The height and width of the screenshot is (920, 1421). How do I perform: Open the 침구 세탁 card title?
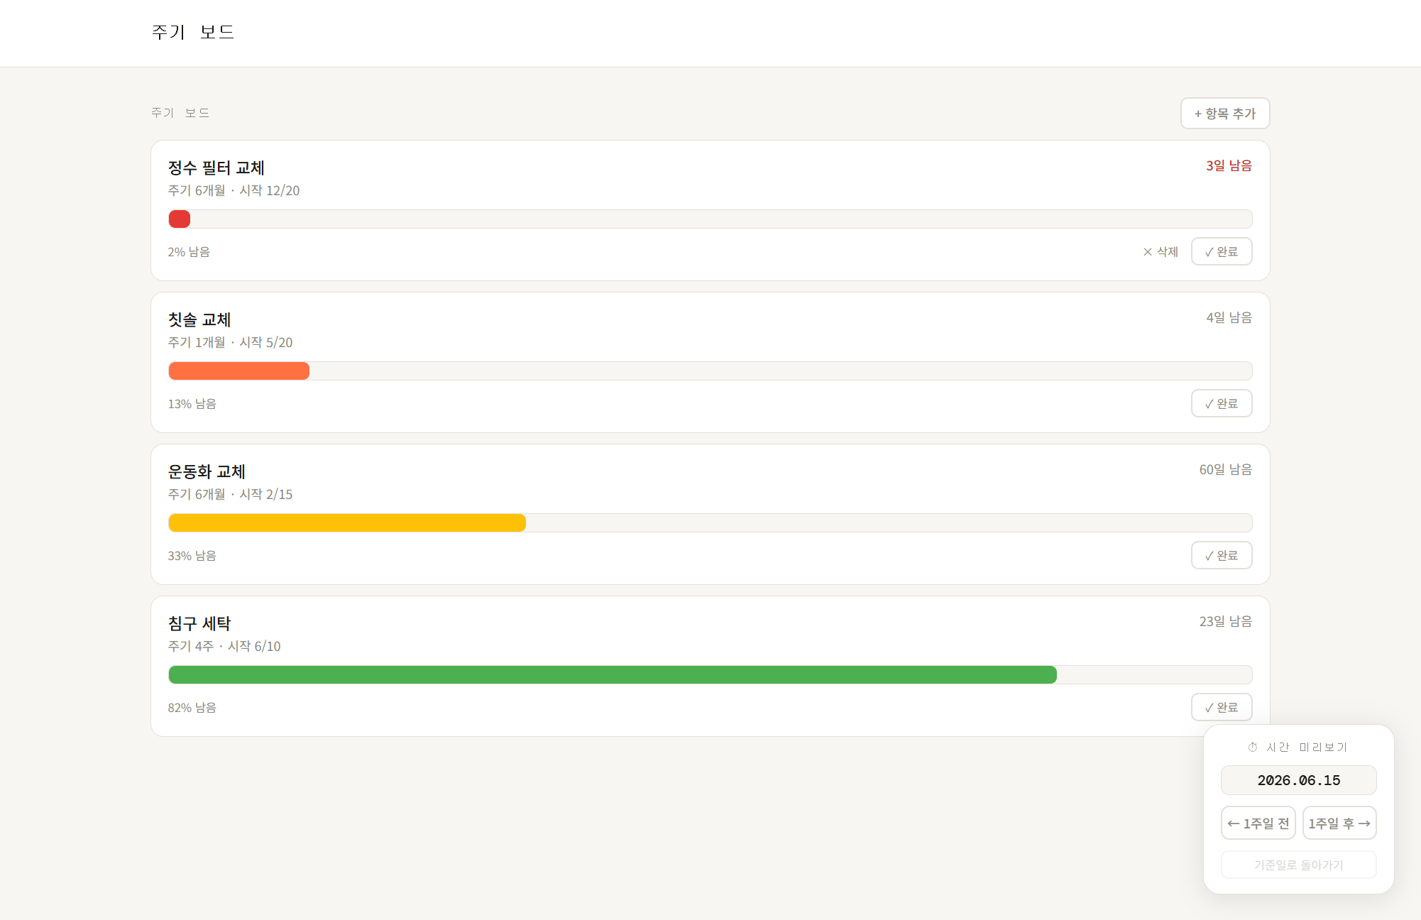pos(199,624)
